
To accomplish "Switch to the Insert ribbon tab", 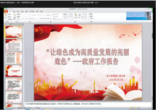I will click(14, 11).
